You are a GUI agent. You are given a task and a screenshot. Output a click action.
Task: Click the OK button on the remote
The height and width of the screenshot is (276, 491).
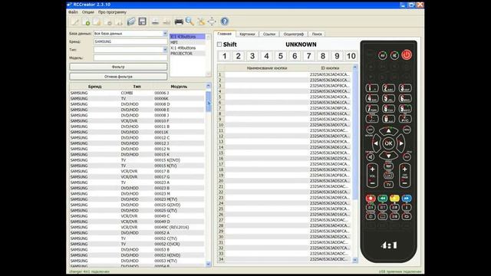[388, 143]
